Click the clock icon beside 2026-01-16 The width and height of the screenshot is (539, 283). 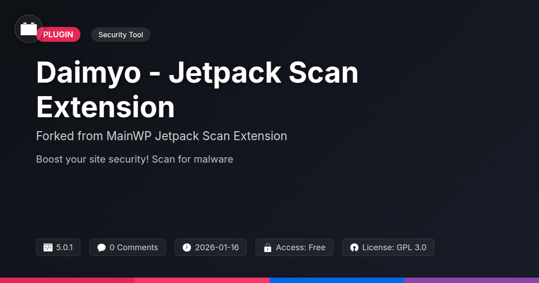(187, 248)
